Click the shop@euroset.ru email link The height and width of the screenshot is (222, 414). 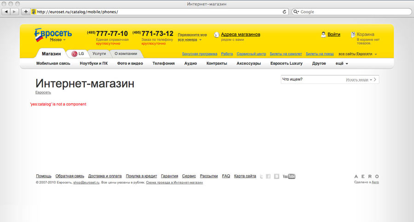[x=86, y=183]
